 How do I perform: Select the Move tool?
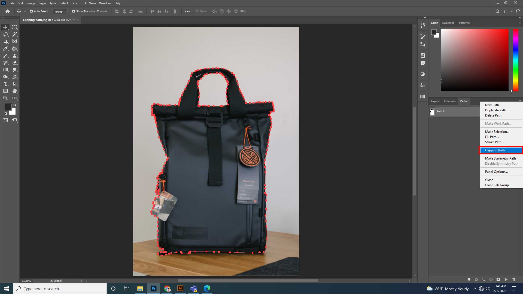[5, 27]
